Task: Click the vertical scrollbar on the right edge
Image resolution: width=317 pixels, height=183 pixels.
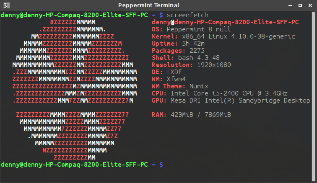Action: (x=314, y=97)
